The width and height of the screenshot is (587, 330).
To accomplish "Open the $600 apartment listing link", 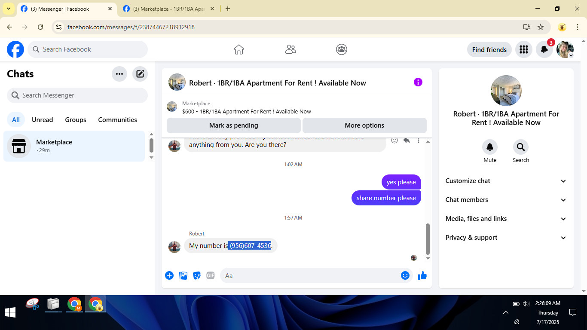I will coord(247,111).
